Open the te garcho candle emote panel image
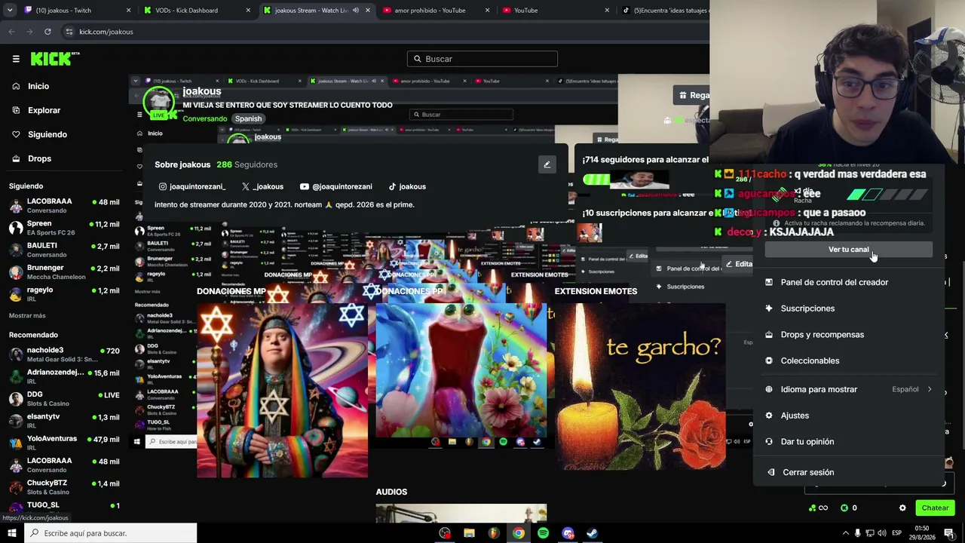 [641, 387]
